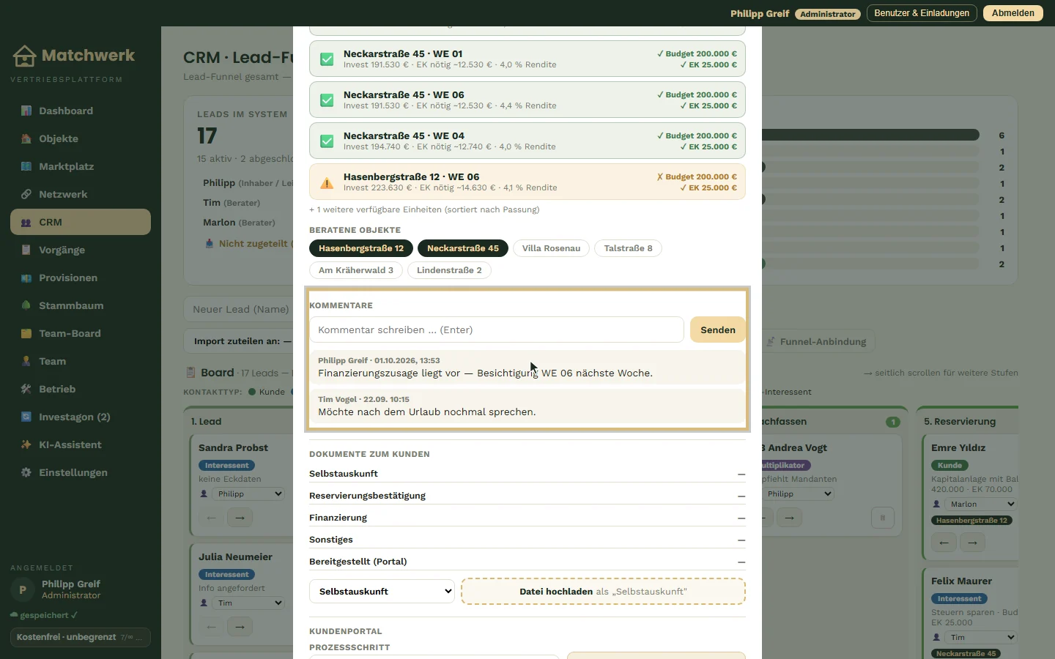Toggle the Lindenstraße 2 object chip
The height and width of the screenshot is (659, 1055).
[449, 270]
